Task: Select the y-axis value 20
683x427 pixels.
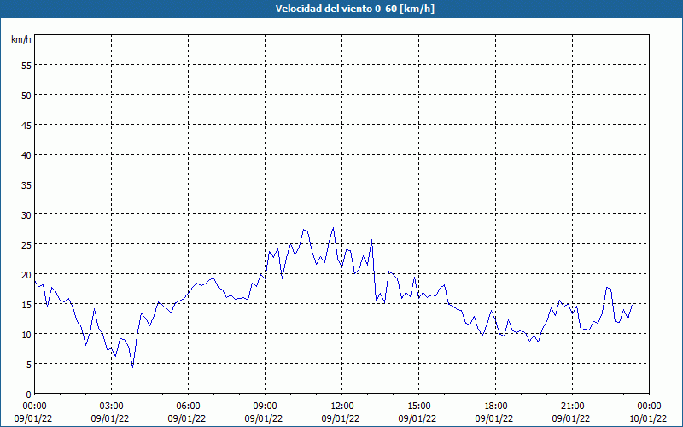Action: pyautogui.click(x=26, y=274)
